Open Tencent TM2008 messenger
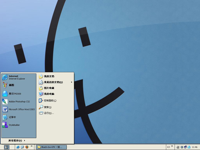The width and height of the screenshot is (200, 150). pyautogui.click(x=19, y=94)
